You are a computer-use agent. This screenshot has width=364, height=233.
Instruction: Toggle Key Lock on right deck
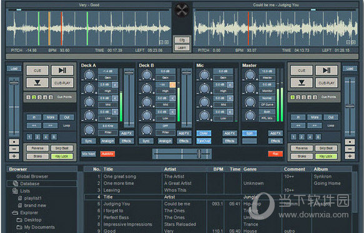click(x=326, y=156)
